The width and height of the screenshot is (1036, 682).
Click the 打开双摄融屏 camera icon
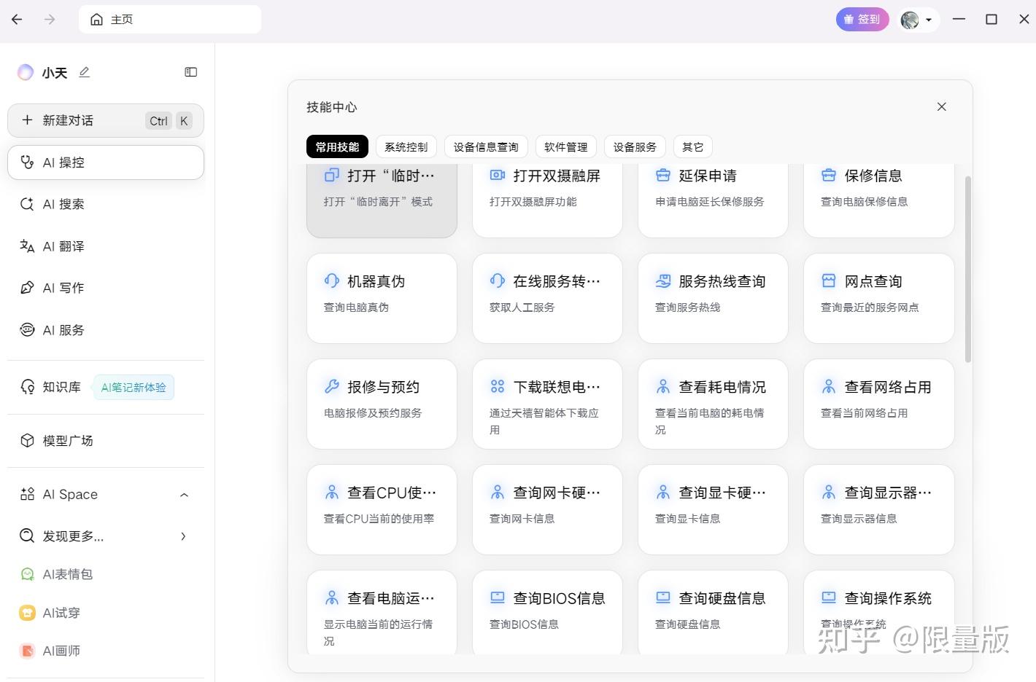[498, 175]
